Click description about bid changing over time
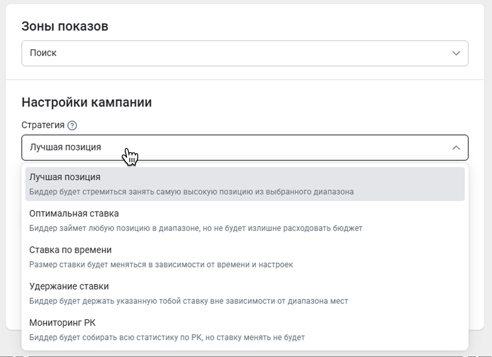492x357 pixels. click(161, 265)
